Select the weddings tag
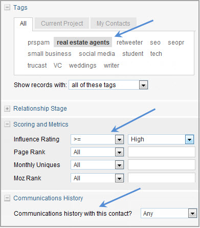200x228 pixels. pos(83,66)
